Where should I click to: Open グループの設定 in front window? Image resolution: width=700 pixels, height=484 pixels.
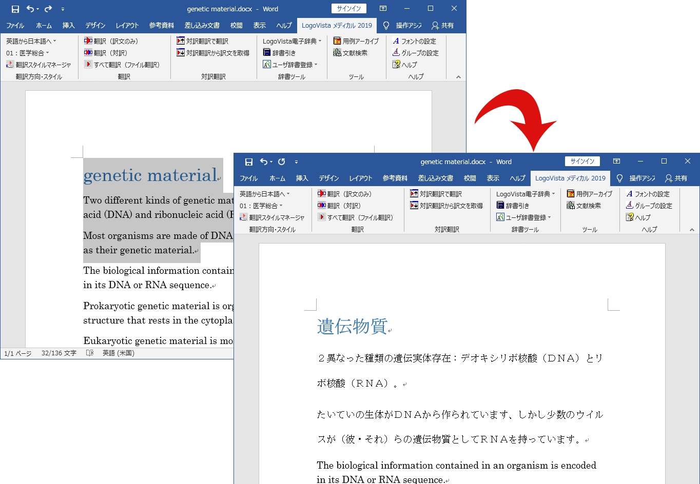[x=649, y=206]
